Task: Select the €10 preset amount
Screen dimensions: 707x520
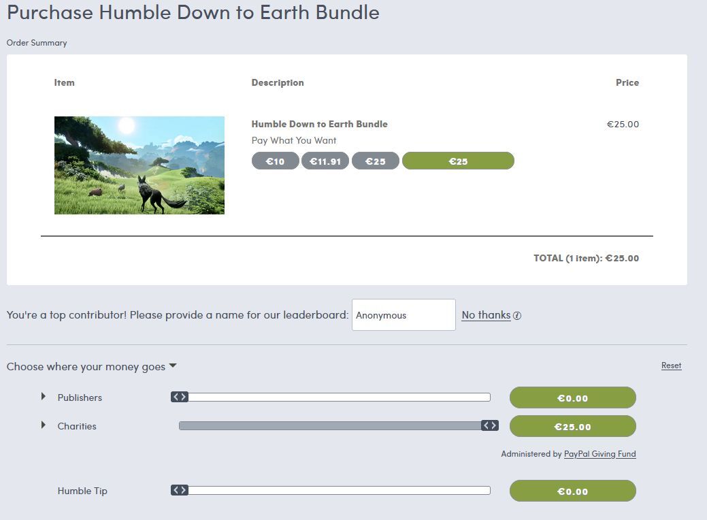Action: coord(275,161)
